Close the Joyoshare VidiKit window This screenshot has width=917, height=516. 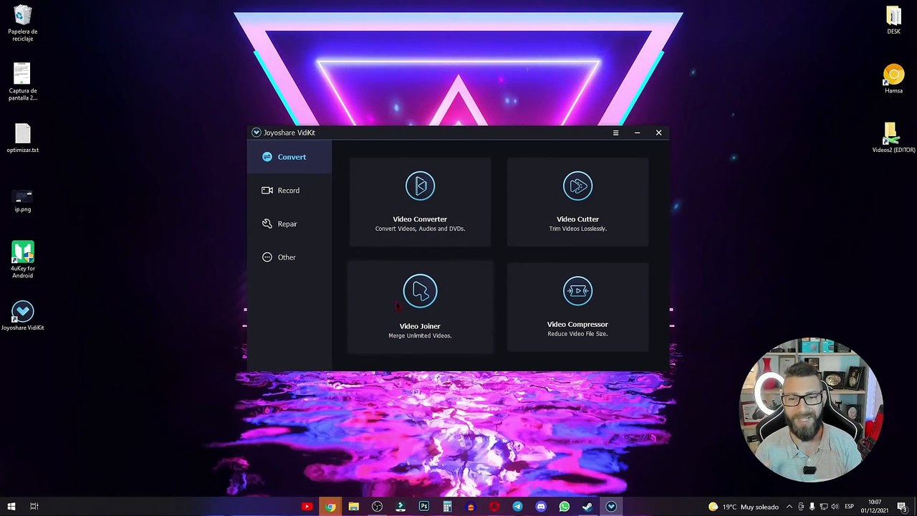658,133
